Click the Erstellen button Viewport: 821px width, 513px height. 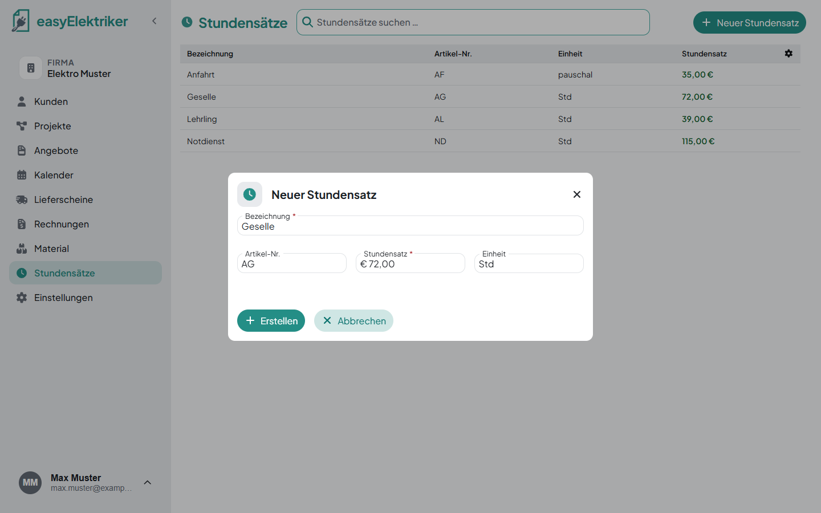[x=271, y=320]
